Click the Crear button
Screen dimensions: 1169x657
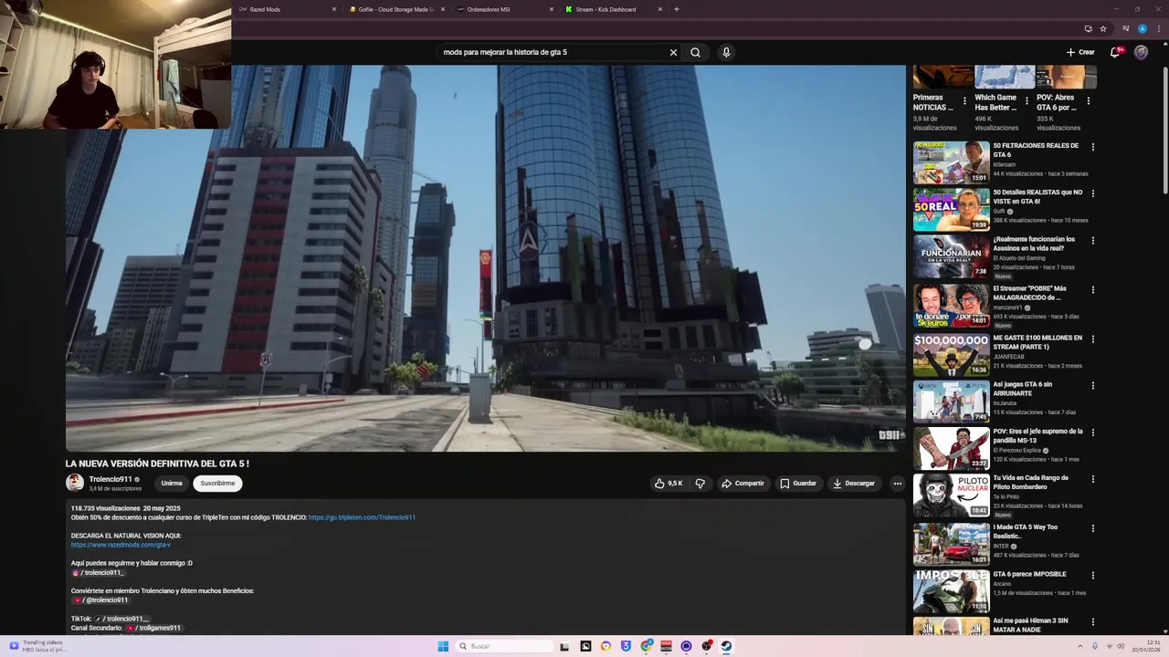[1080, 52]
